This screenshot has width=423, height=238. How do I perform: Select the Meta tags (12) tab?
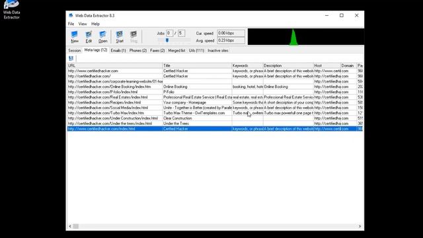pyautogui.click(x=96, y=50)
